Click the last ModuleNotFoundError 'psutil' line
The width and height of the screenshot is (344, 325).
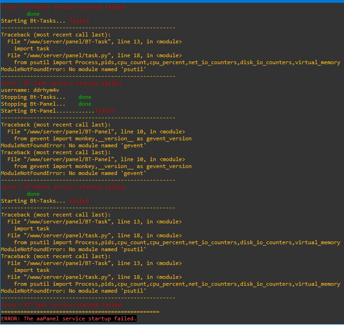(x=73, y=291)
